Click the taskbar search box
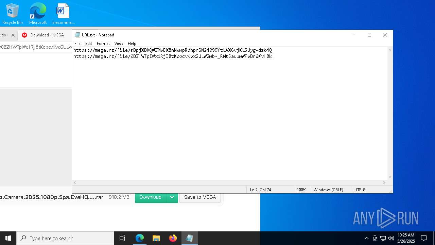Viewport: 435px width, 245px height. pyautogui.click(x=65, y=238)
